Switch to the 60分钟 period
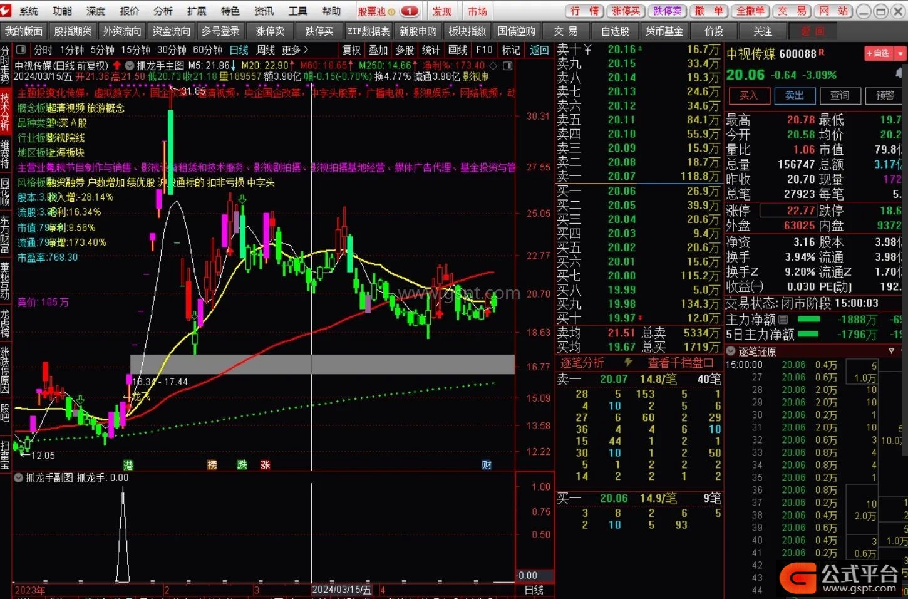This screenshot has width=908, height=599. pos(208,49)
